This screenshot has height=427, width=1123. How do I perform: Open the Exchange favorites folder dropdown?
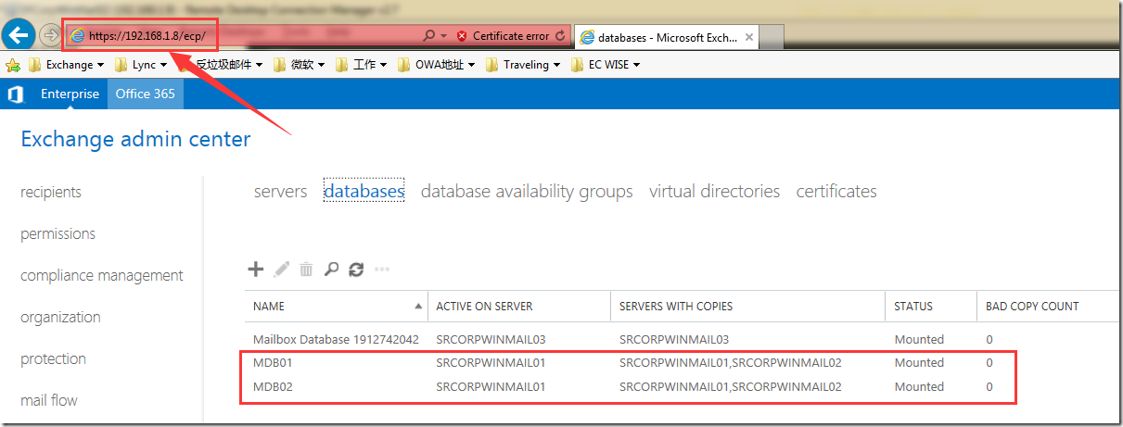coord(67,65)
